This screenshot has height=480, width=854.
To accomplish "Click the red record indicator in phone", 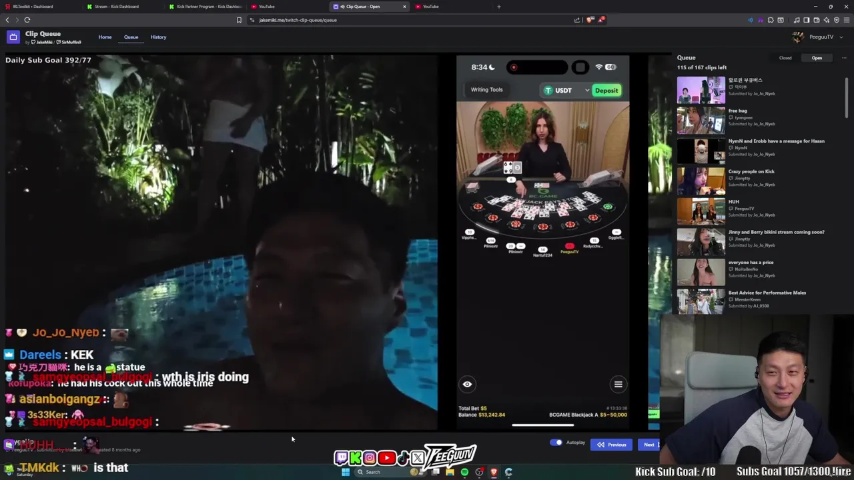I will pyautogui.click(x=514, y=67).
